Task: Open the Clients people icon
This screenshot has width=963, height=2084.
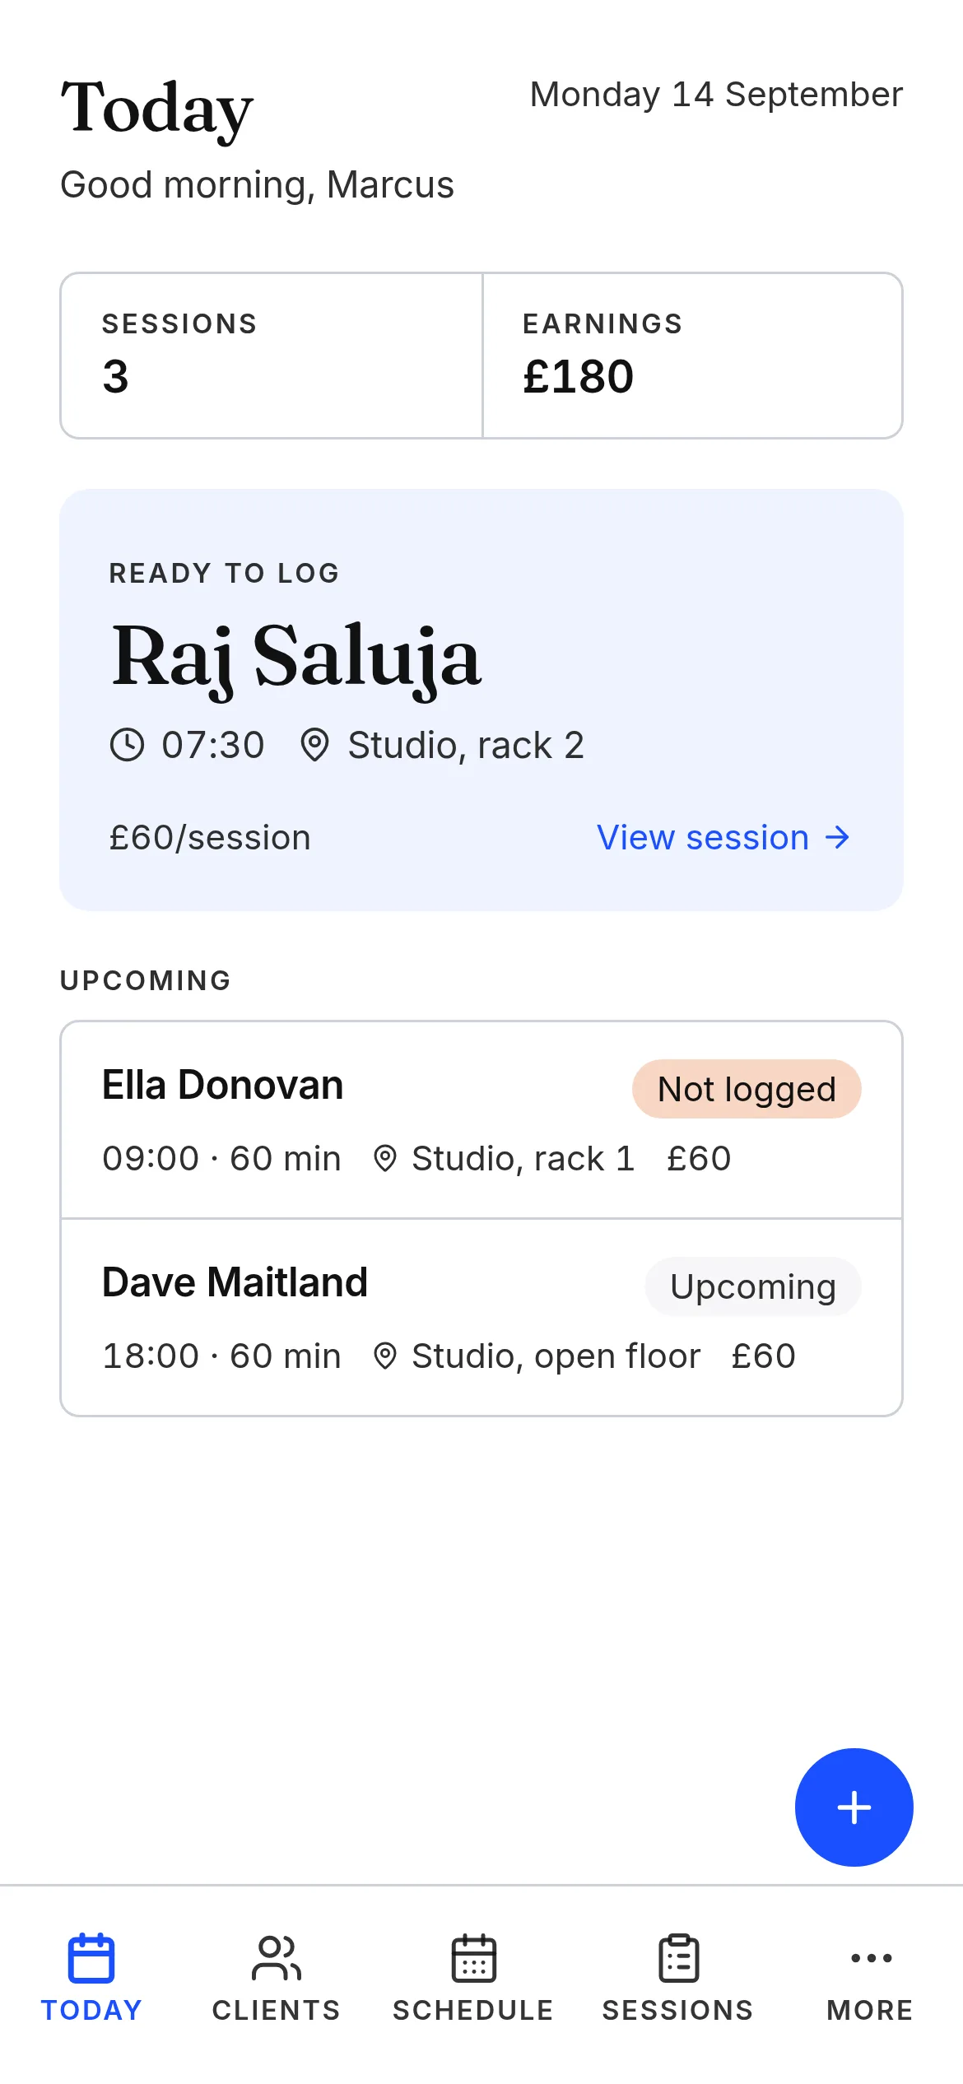Action: (x=277, y=1958)
